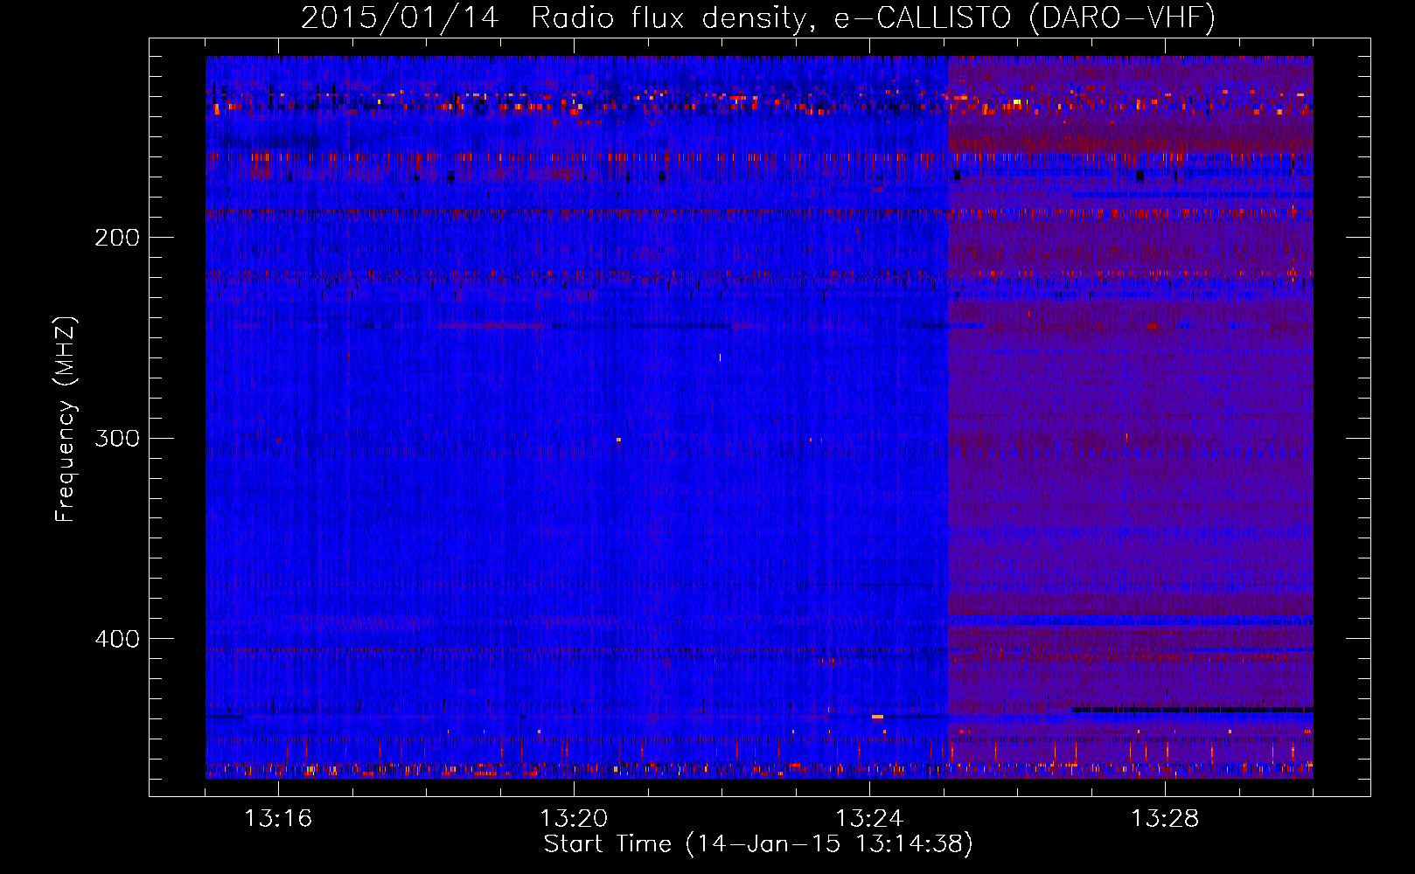Image resolution: width=1415 pixels, height=874 pixels.
Task: Click the "13:28" time tick label
Action: pos(1166,819)
